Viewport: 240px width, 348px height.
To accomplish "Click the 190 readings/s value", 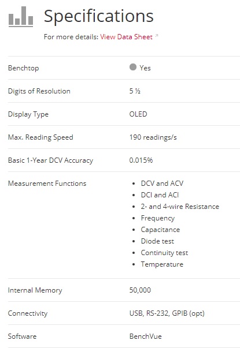I will tap(153, 137).
